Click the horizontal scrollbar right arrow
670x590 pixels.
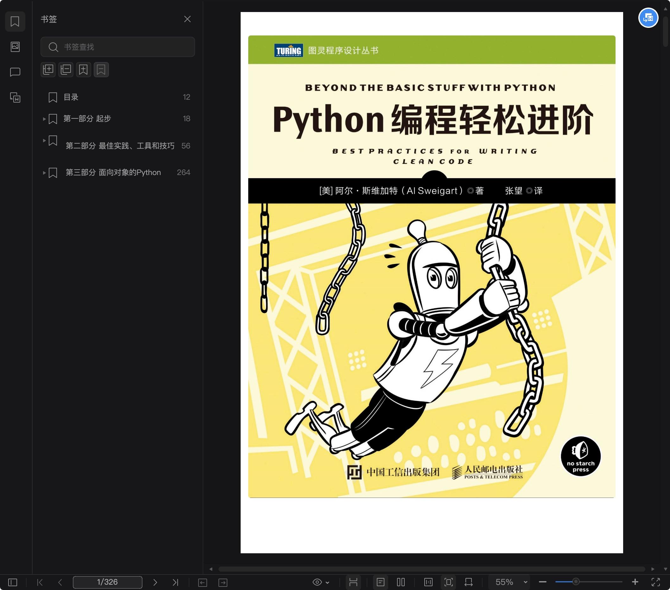tap(653, 569)
